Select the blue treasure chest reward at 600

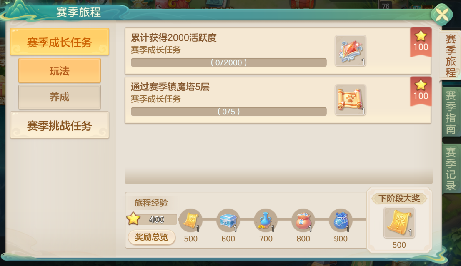point(228,220)
